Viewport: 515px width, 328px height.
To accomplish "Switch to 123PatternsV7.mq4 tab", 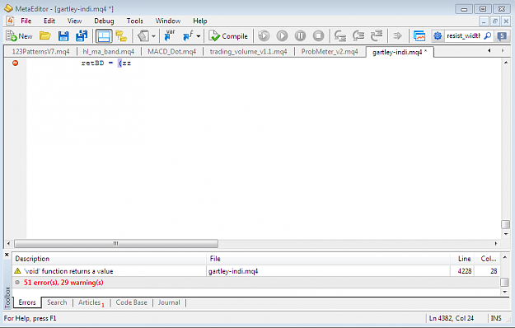I will 40,52.
